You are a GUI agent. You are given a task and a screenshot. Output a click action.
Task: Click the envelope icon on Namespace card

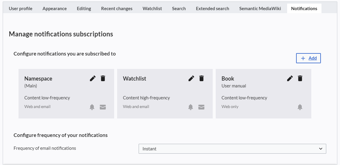coord(103,107)
